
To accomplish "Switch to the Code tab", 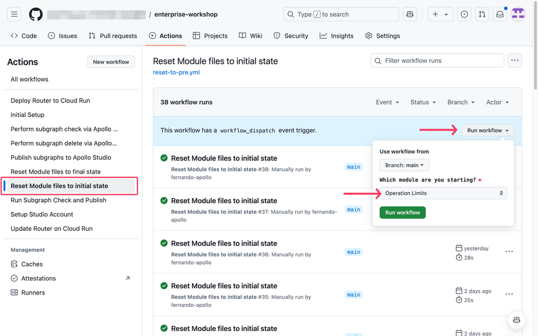I will pos(24,36).
